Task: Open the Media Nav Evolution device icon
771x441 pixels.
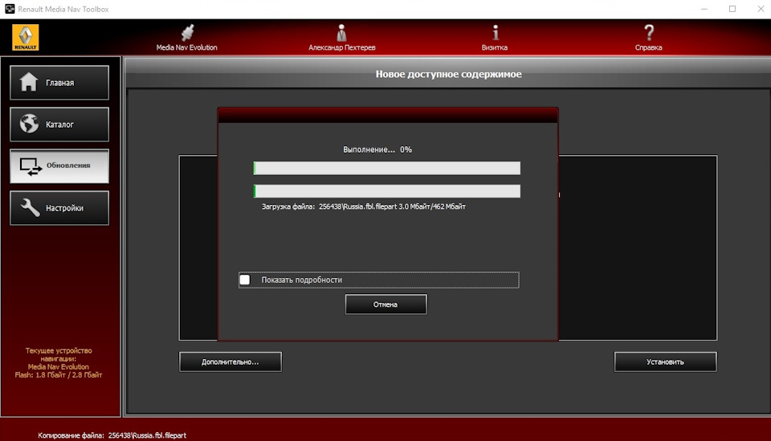Action: [187, 32]
